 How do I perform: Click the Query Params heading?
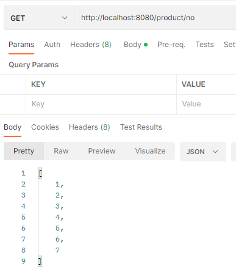click(34, 65)
